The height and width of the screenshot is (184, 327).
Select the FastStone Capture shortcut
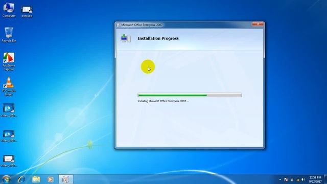[x=9, y=61]
